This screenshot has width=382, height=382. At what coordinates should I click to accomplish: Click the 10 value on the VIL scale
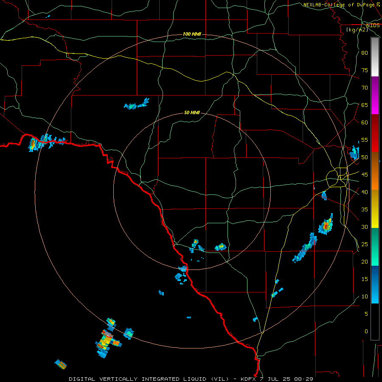[x=365, y=297]
